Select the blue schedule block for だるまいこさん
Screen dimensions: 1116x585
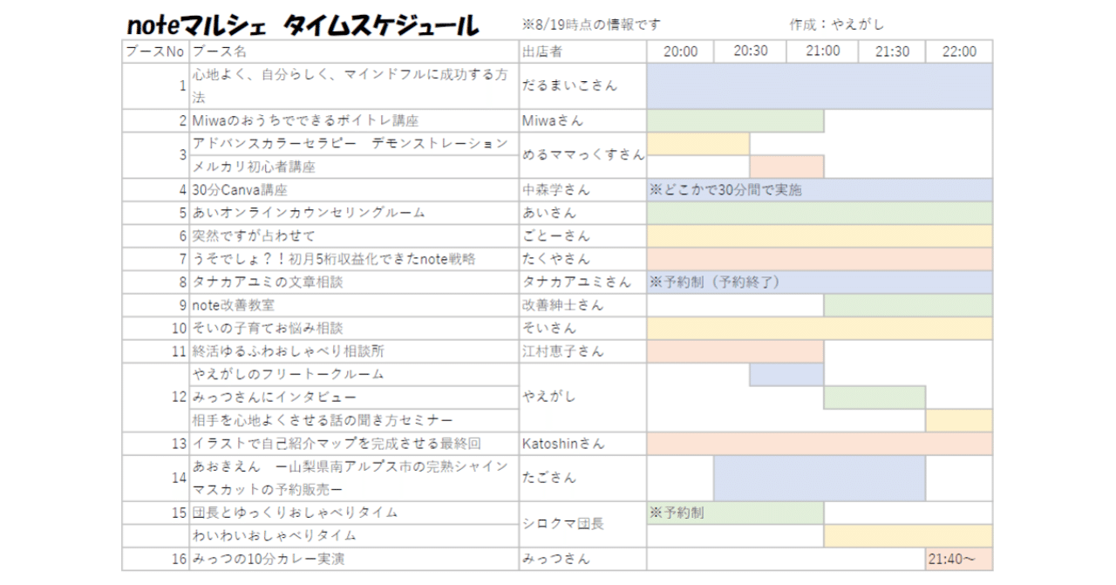(x=818, y=85)
